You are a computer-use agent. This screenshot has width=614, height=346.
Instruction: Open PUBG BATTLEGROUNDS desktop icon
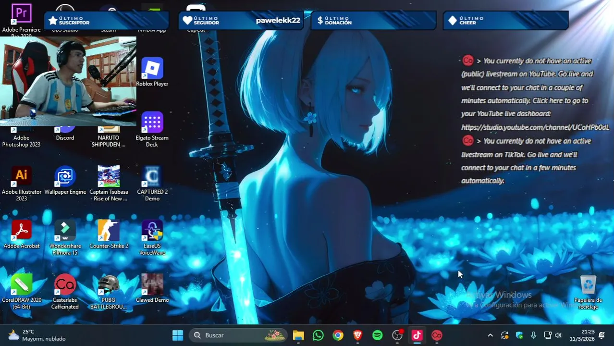tap(109, 292)
